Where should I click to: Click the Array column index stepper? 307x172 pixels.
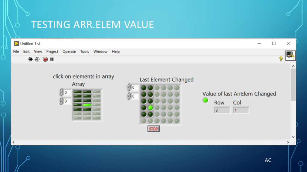[61, 101]
